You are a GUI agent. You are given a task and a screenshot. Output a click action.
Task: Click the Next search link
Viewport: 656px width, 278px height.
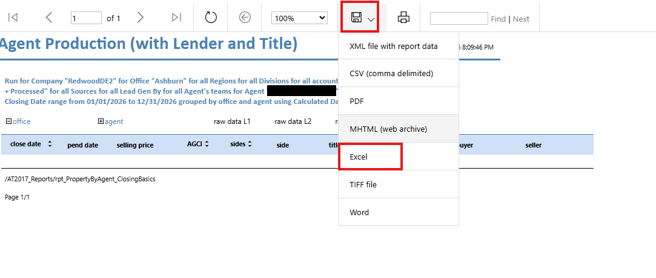click(x=521, y=19)
